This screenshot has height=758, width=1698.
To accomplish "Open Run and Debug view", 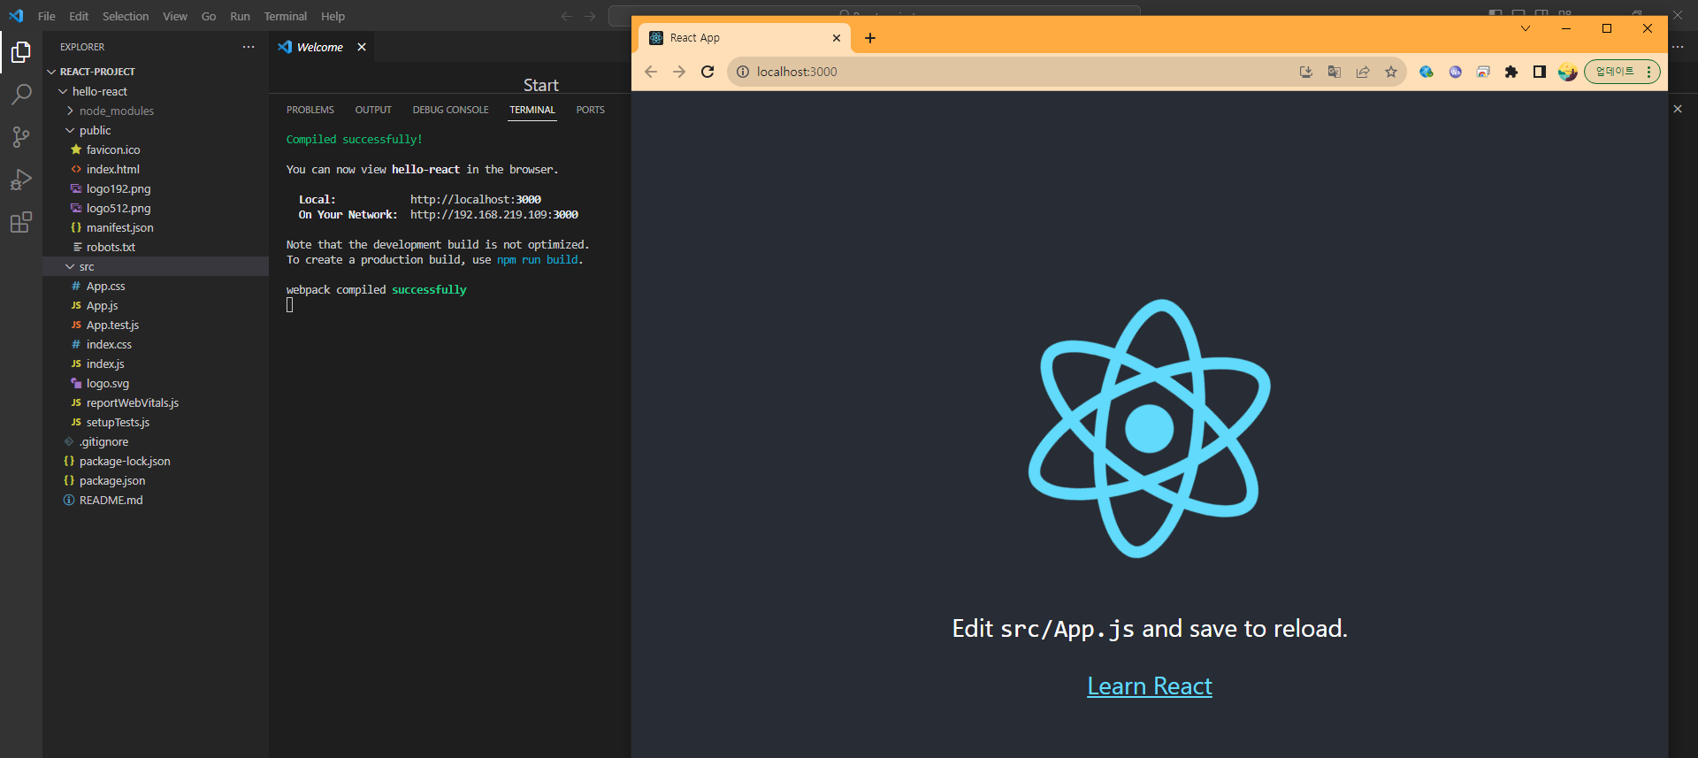I will (21, 180).
